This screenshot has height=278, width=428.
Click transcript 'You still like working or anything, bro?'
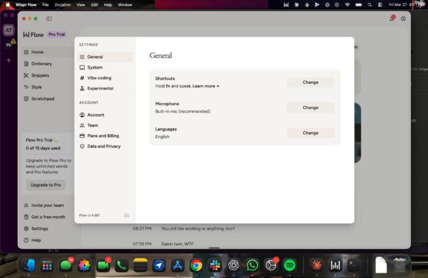click(x=198, y=229)
